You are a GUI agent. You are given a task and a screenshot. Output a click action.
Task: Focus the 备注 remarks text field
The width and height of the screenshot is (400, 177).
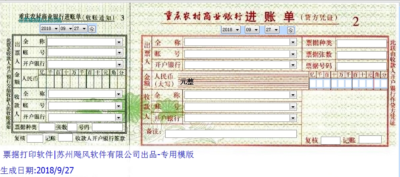pyautogui.click(x=231, y=134)
